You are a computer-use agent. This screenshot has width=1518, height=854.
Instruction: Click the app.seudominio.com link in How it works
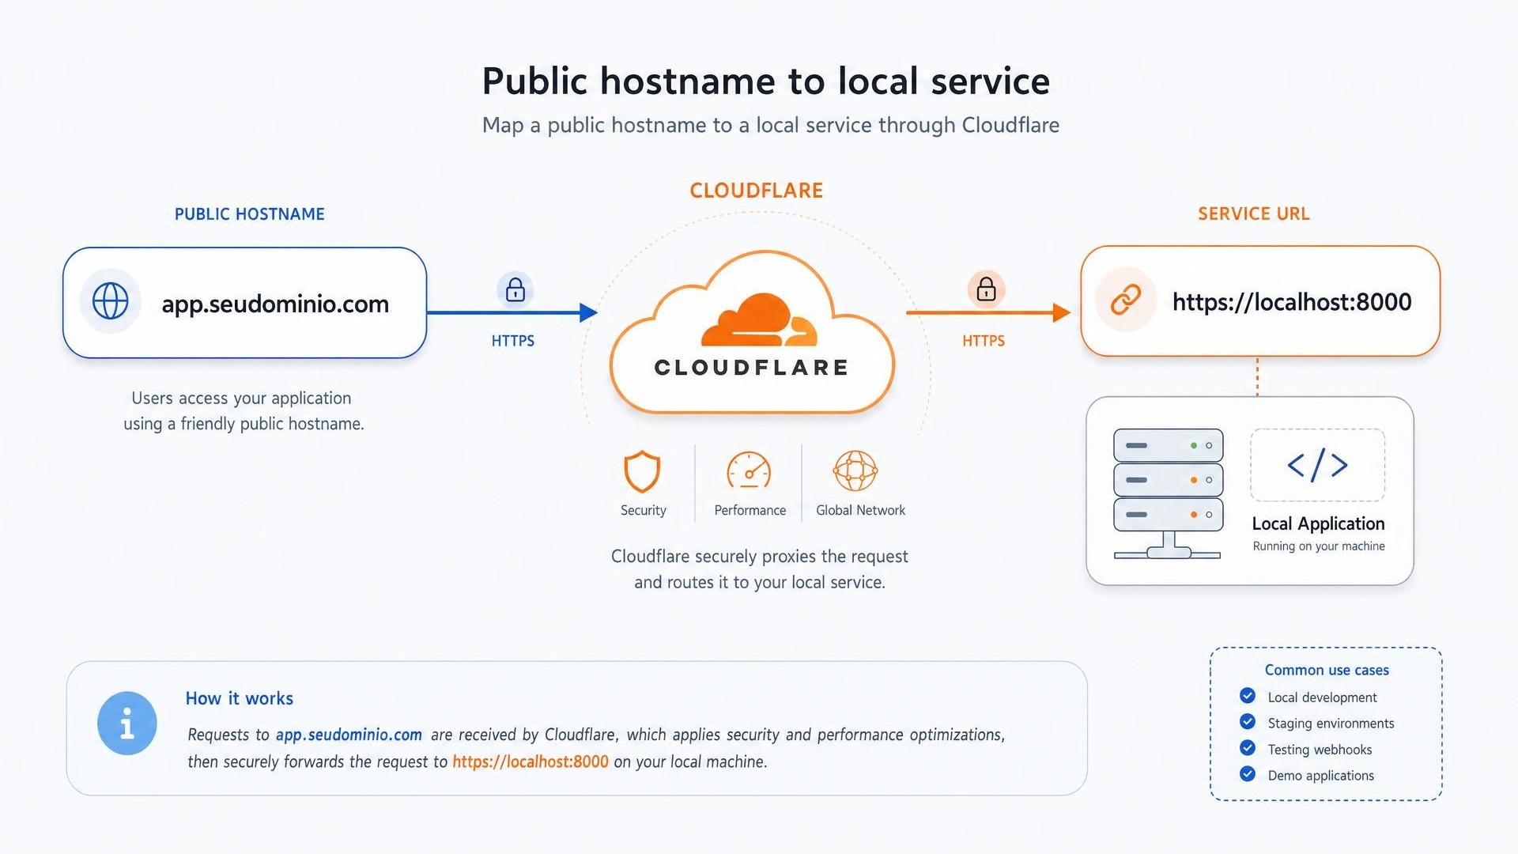click(349, 735)
